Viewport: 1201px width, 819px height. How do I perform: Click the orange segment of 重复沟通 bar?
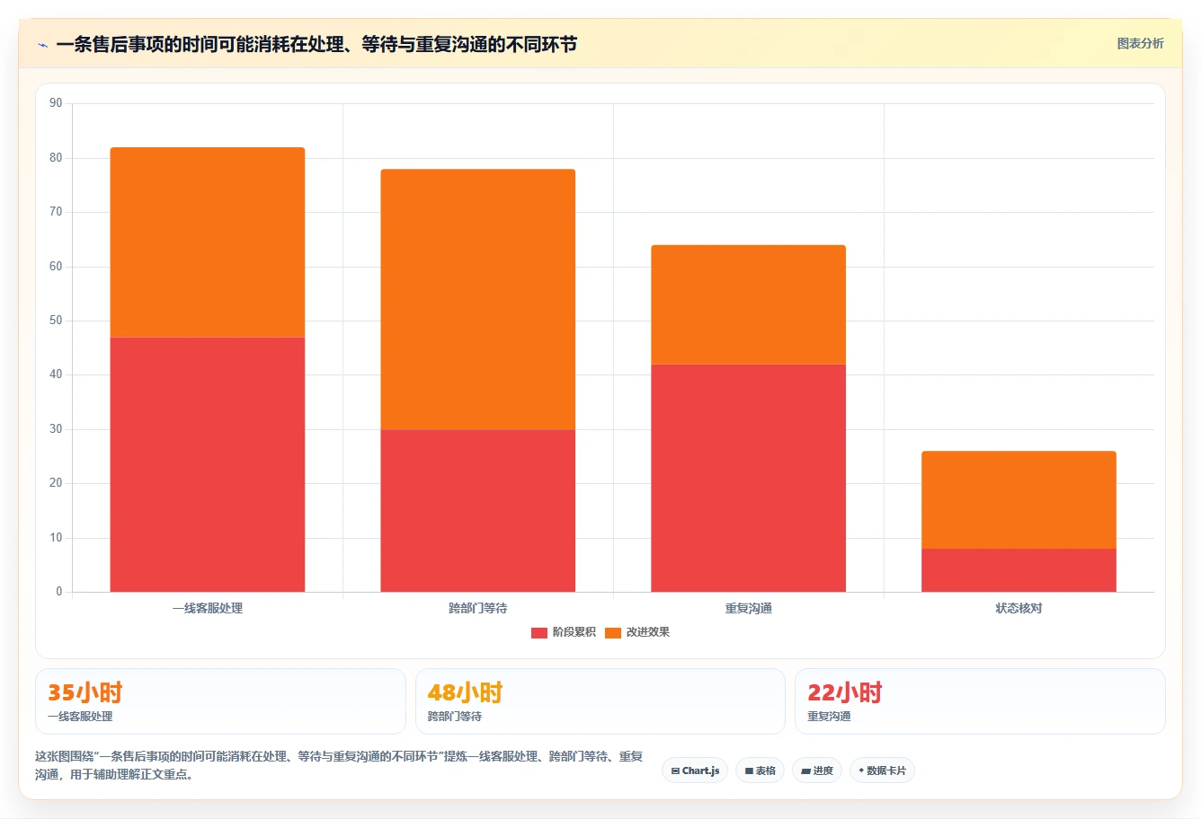tap(749, 304)
